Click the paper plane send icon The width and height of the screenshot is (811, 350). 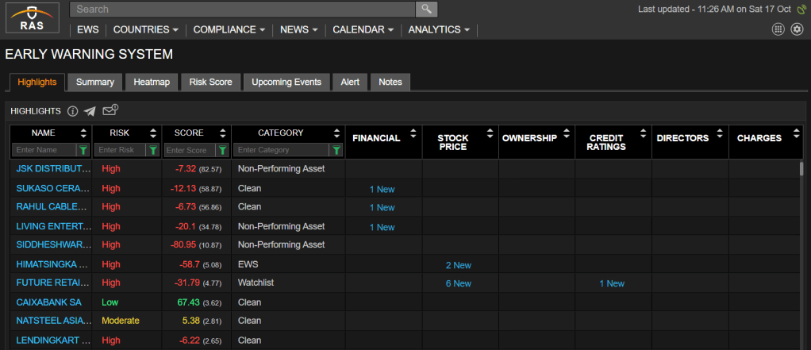pos(90,111)
